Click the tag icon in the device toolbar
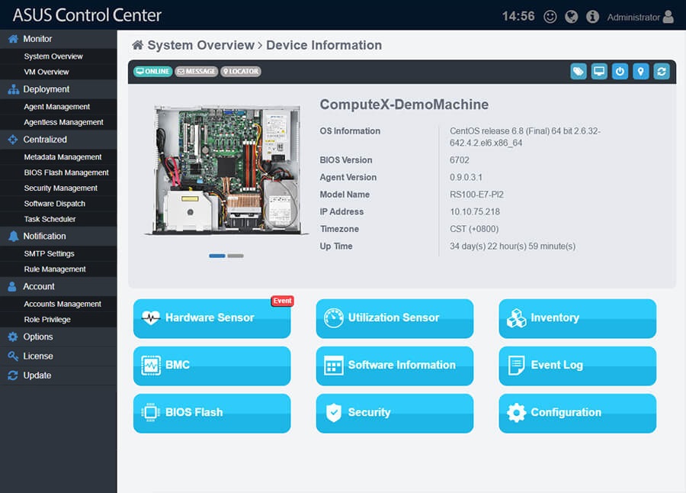Viewport: 686px width, 493px height. point(579,71)
